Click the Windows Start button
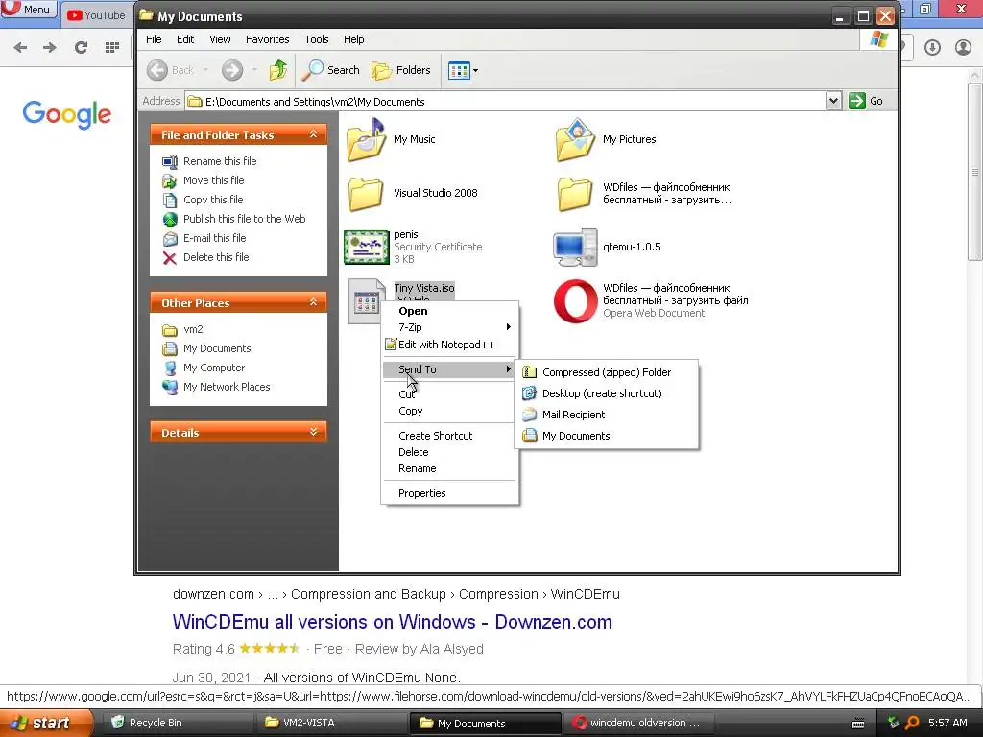This screenshot has width=983, height=737. point(46,723)
